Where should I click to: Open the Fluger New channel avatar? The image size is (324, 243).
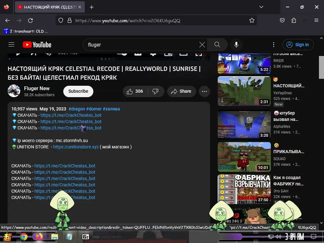tap(14, 91)
